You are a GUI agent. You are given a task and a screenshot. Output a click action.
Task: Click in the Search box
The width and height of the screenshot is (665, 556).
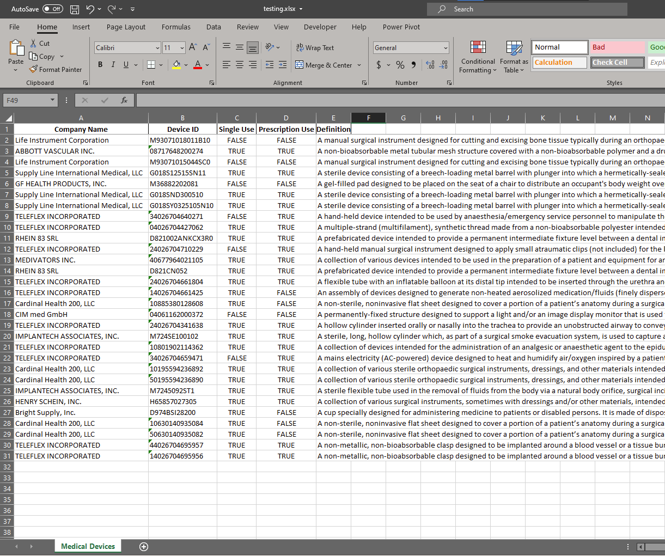tap(527, 9)
